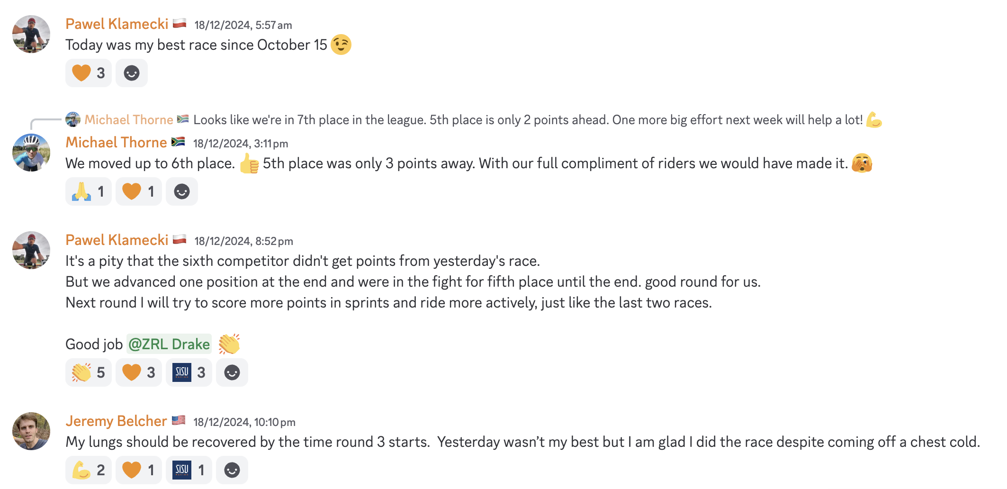The height and width of the screenshot is (489, 1007).
Task: Open the @ZRL Drake mention
Action: [x=169, y=344]
